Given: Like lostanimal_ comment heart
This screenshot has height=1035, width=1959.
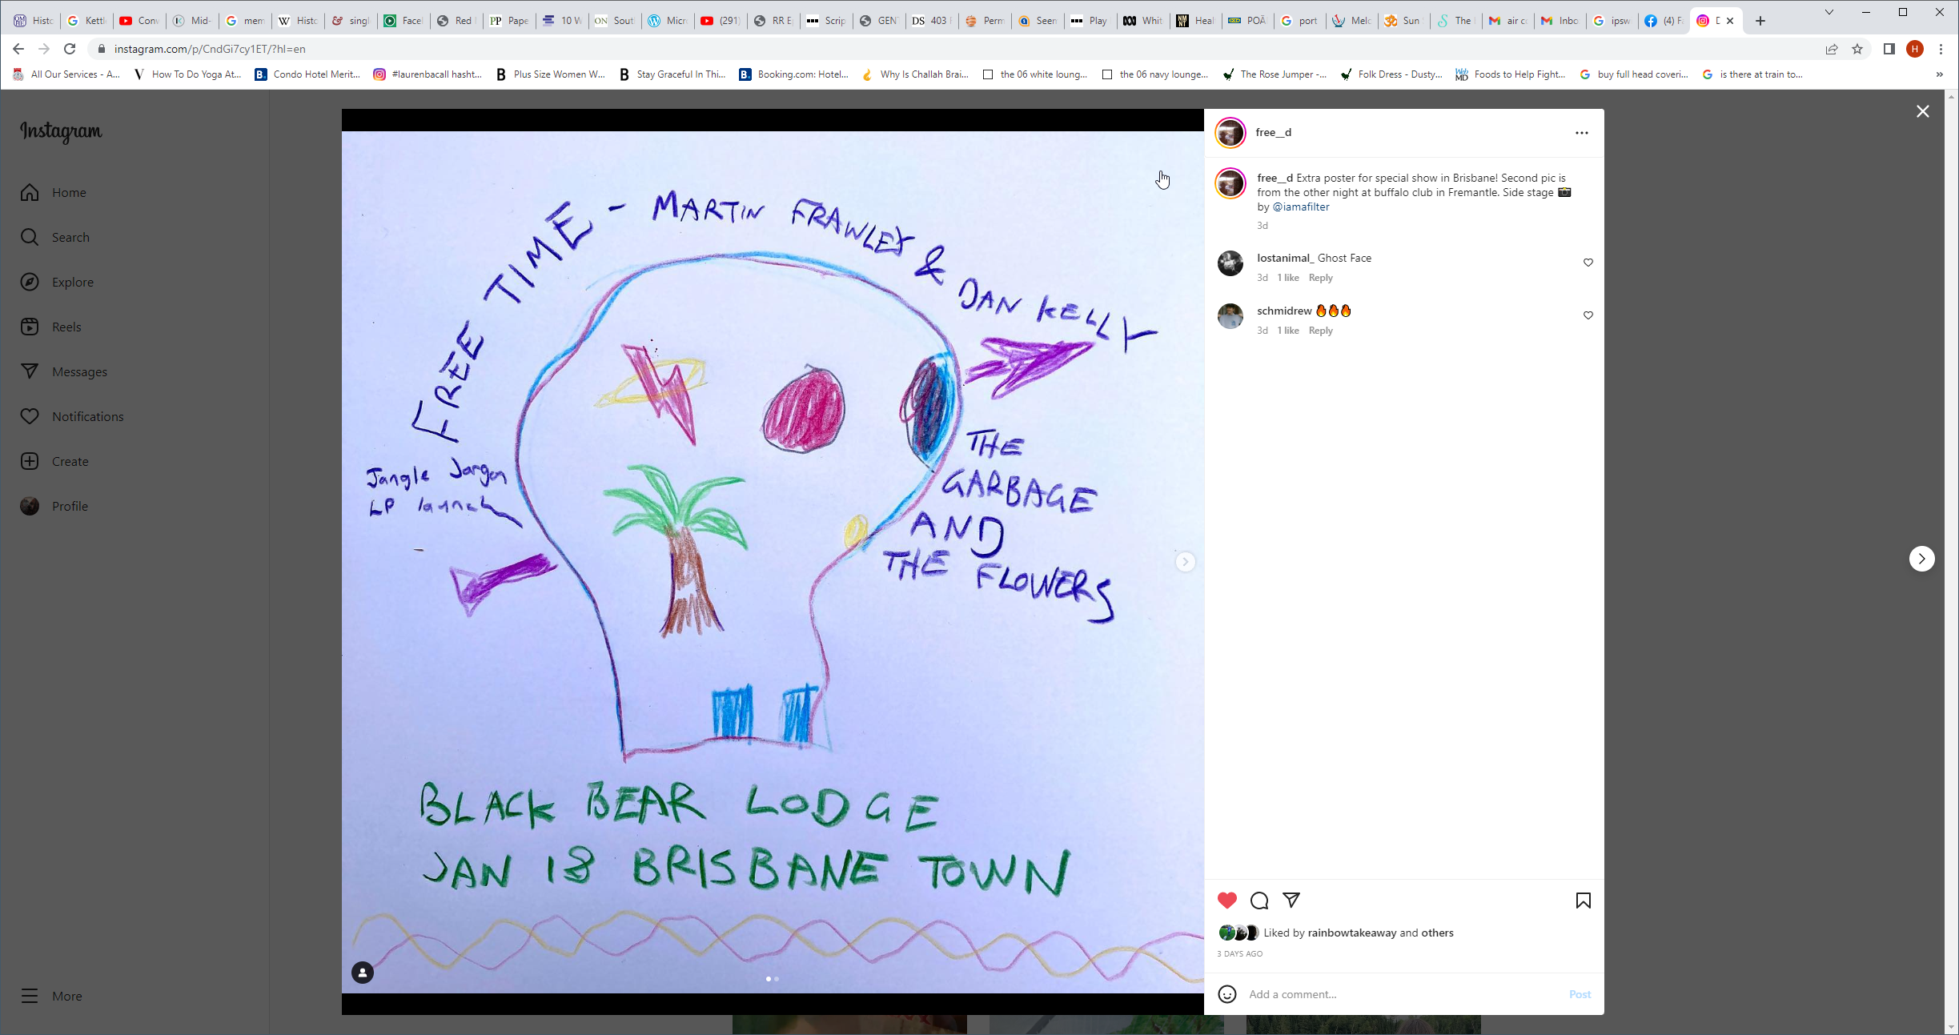Looking at the screenshot, I should [1588, 263].
